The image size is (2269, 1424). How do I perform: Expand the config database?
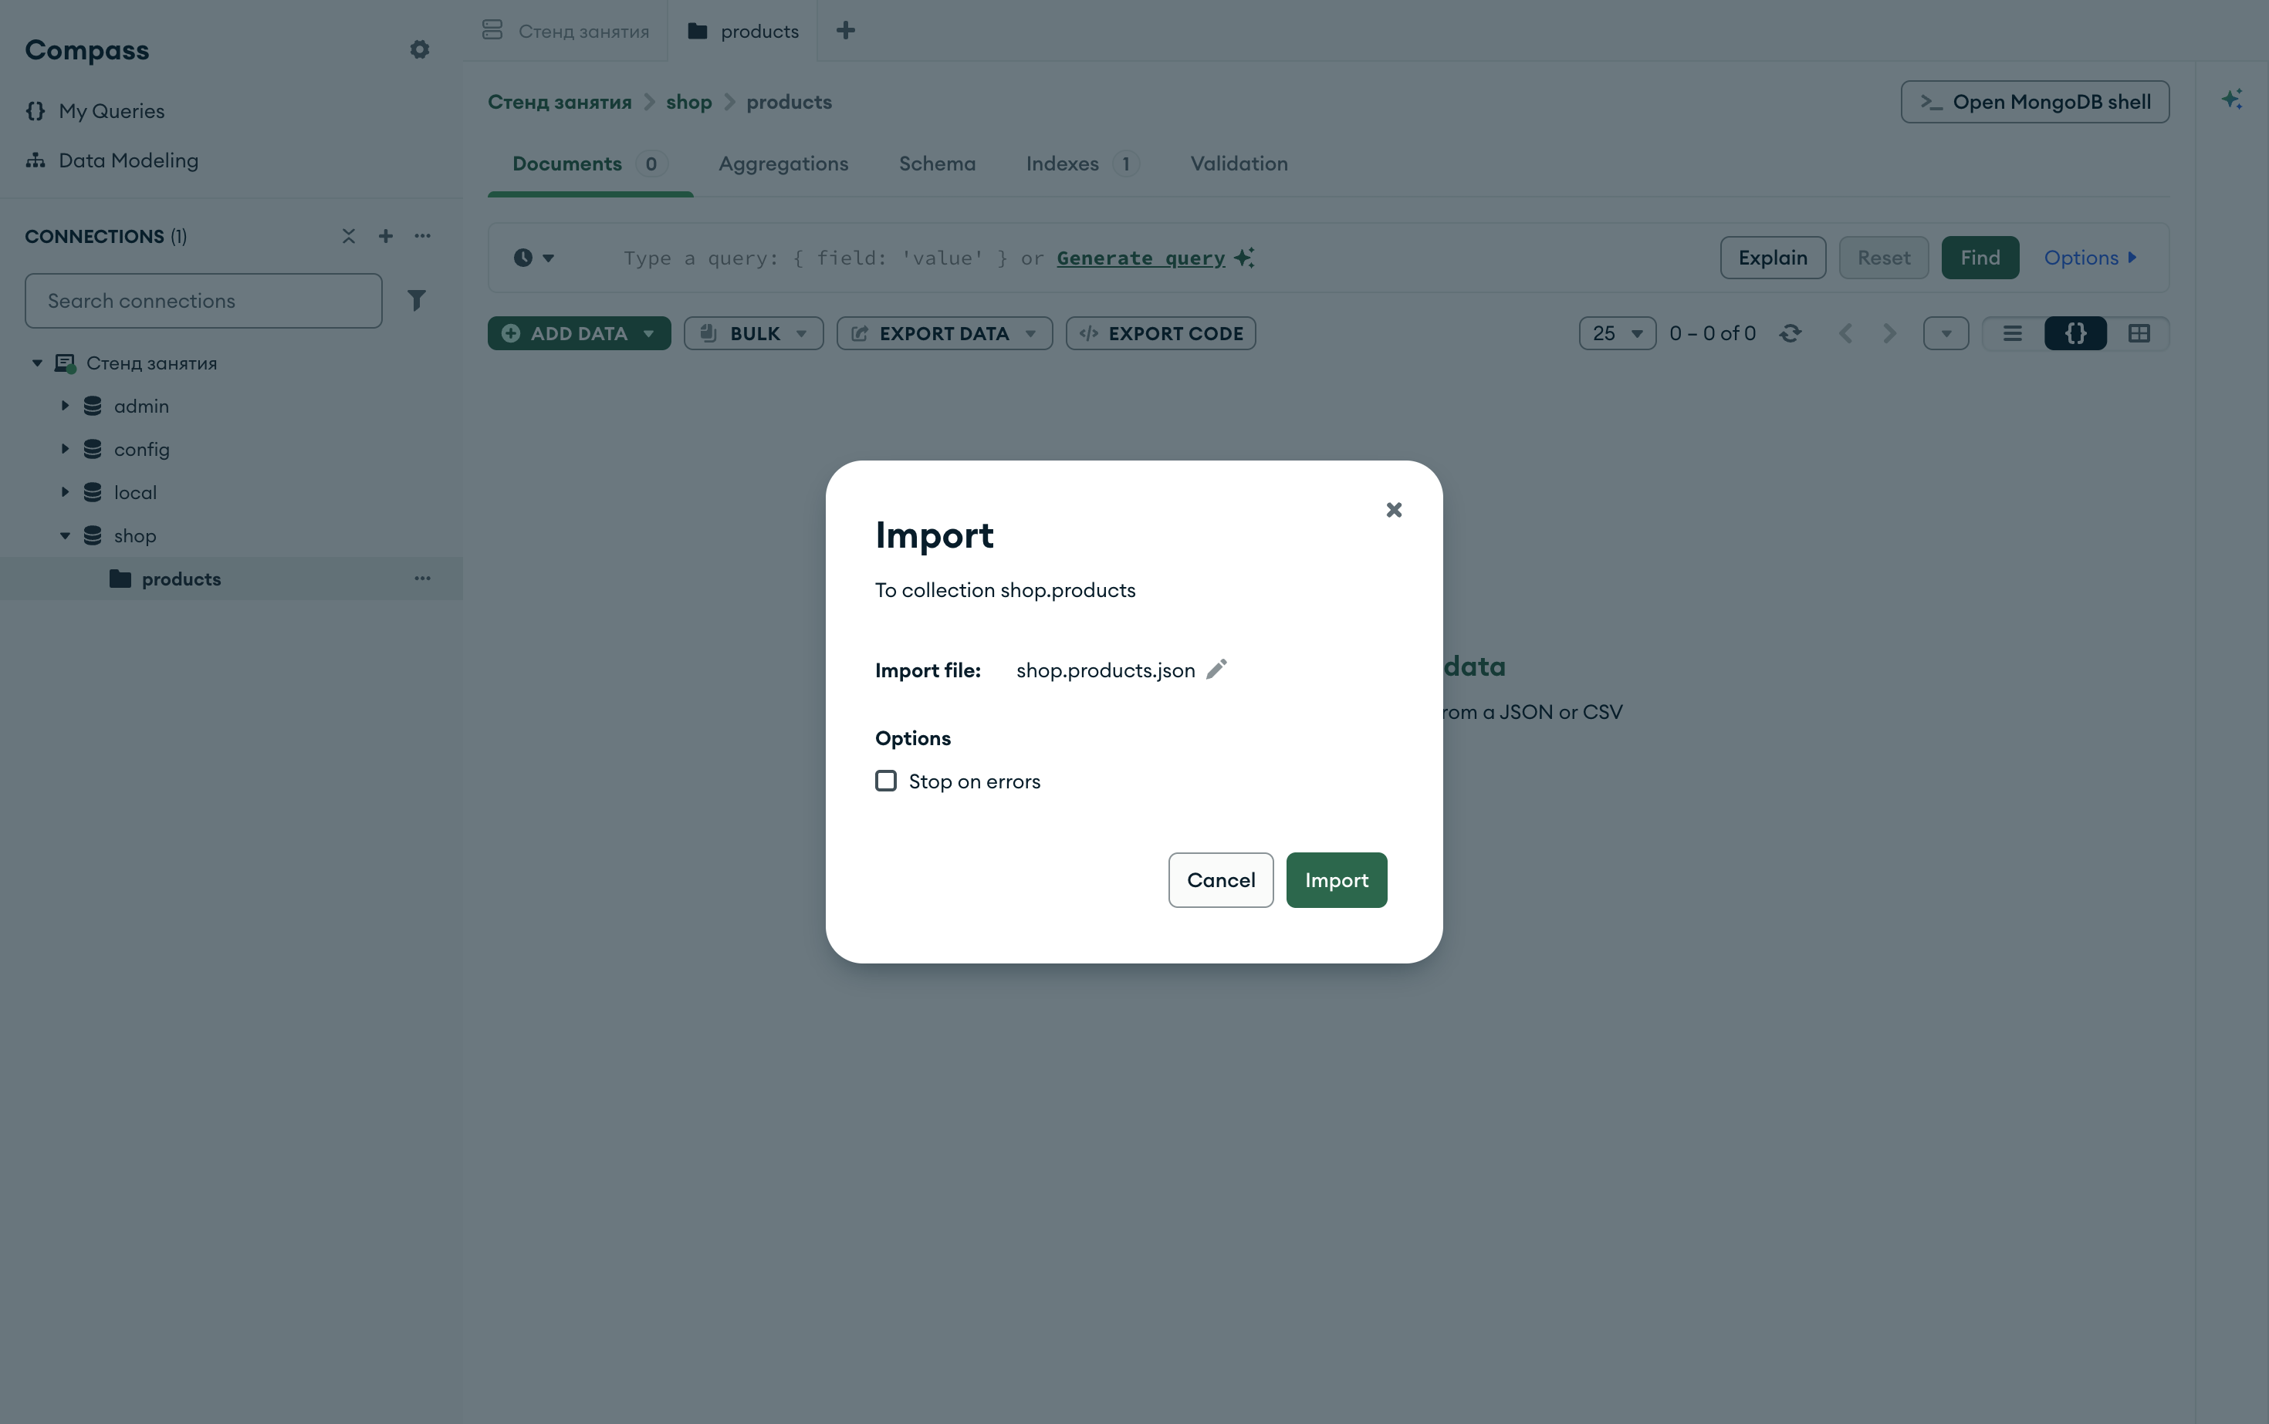pyautogui.click(x=65, y=449)
